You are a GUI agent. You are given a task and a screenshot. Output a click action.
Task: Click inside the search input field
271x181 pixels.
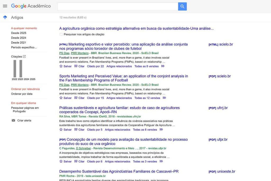(x=116, y=6)
